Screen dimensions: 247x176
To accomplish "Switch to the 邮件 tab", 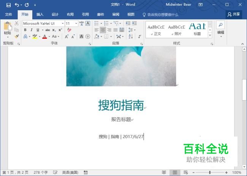I will tap(100, 14).
